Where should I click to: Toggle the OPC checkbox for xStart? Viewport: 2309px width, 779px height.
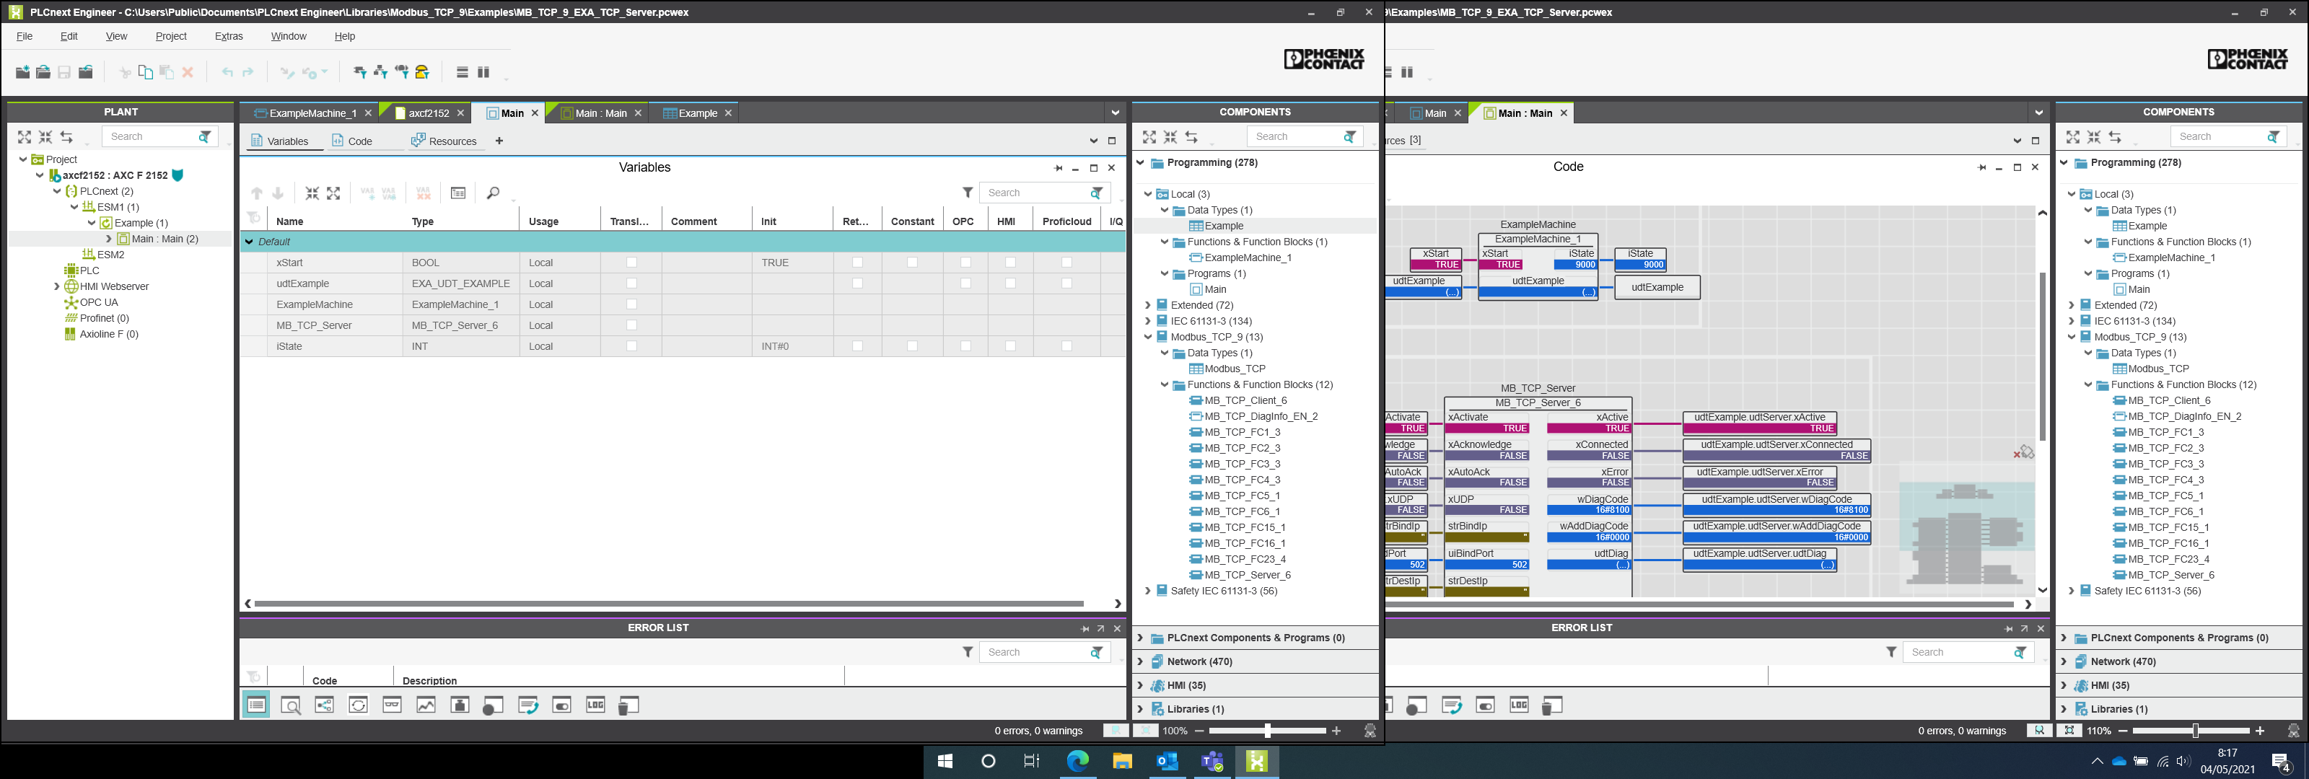965,263
